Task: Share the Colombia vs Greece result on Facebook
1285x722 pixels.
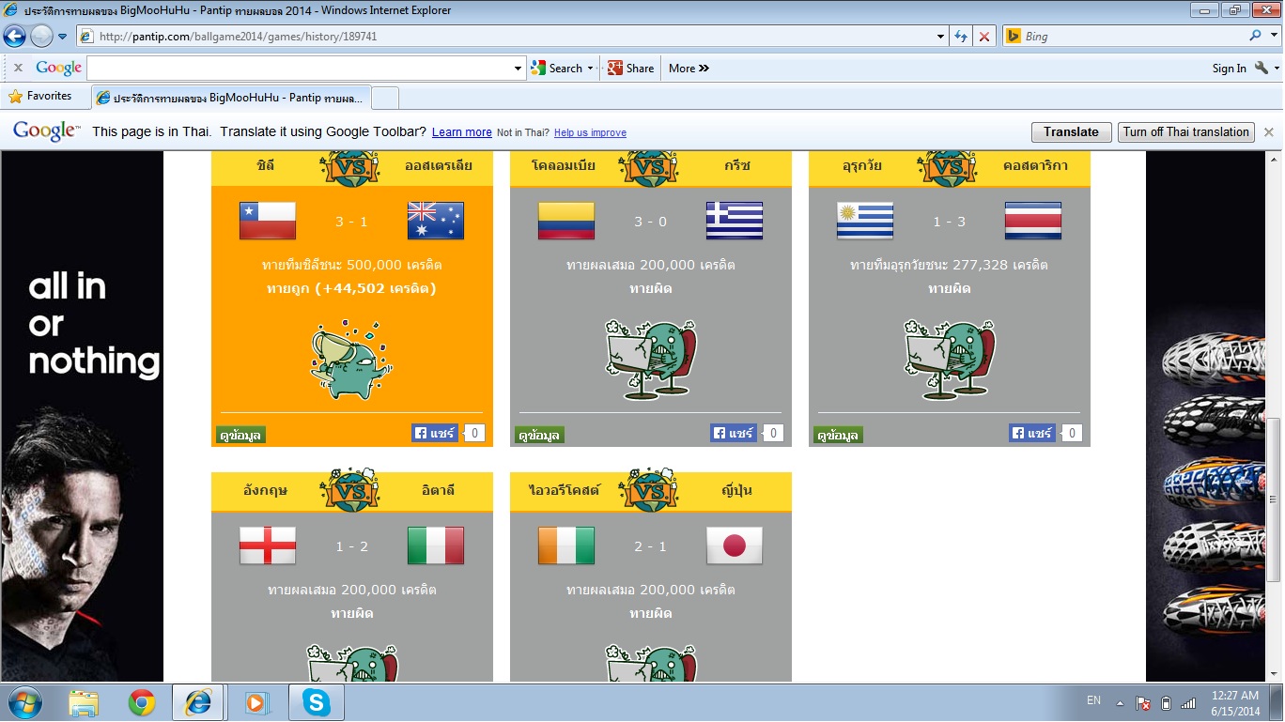Action: coord(734,433)
